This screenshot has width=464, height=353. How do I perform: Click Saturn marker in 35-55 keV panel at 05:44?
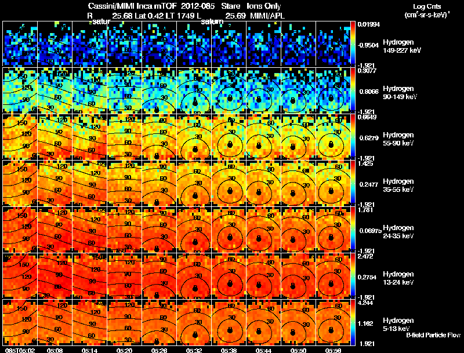tap(259, 192)
